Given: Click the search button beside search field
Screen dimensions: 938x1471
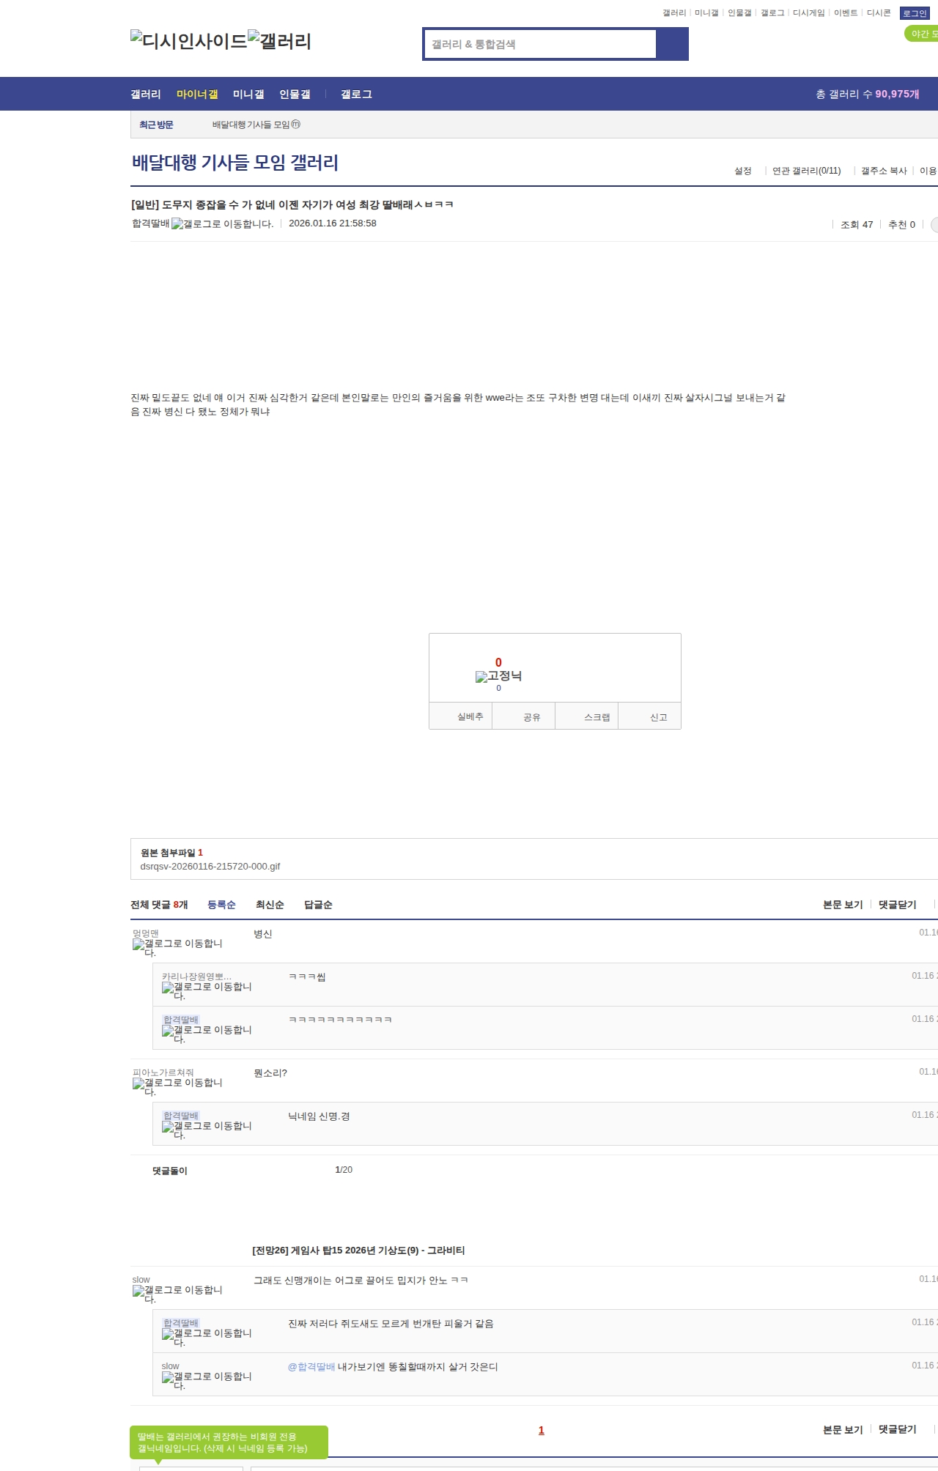Looking at the screenshot, I should click(x=672, y=44).
